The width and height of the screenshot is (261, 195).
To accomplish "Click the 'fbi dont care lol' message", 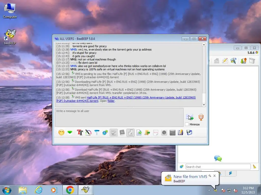I will [88, 63].
